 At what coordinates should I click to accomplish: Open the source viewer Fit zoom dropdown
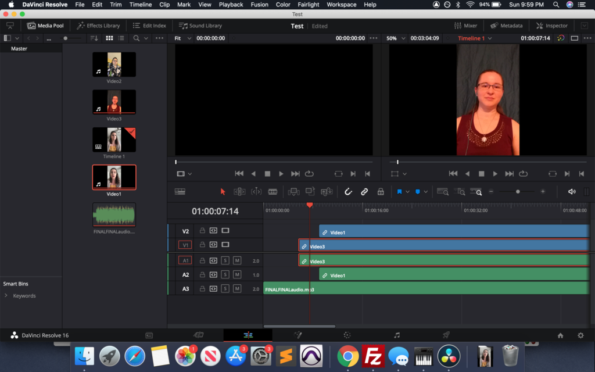pos(181,38)
